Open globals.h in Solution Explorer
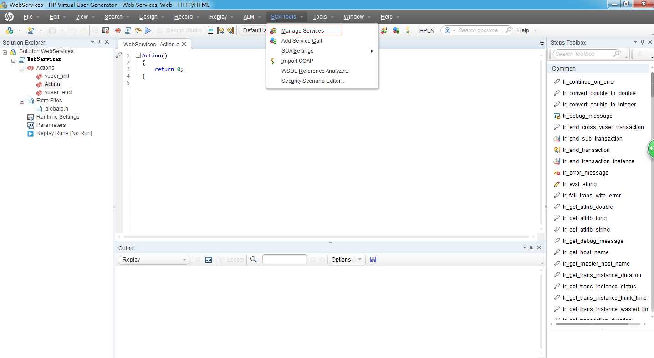 pos(56,109)
